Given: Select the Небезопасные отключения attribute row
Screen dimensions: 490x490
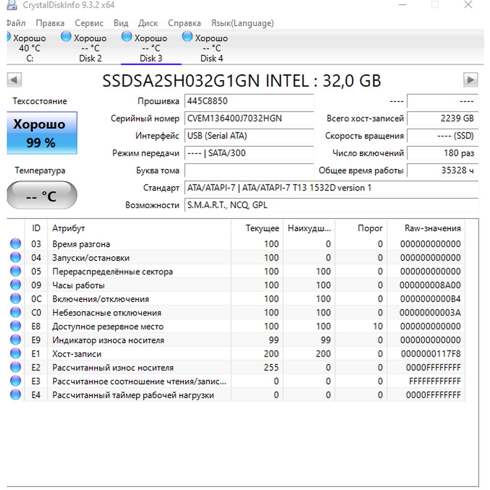Looking at the screenshot, I should 236,313.
